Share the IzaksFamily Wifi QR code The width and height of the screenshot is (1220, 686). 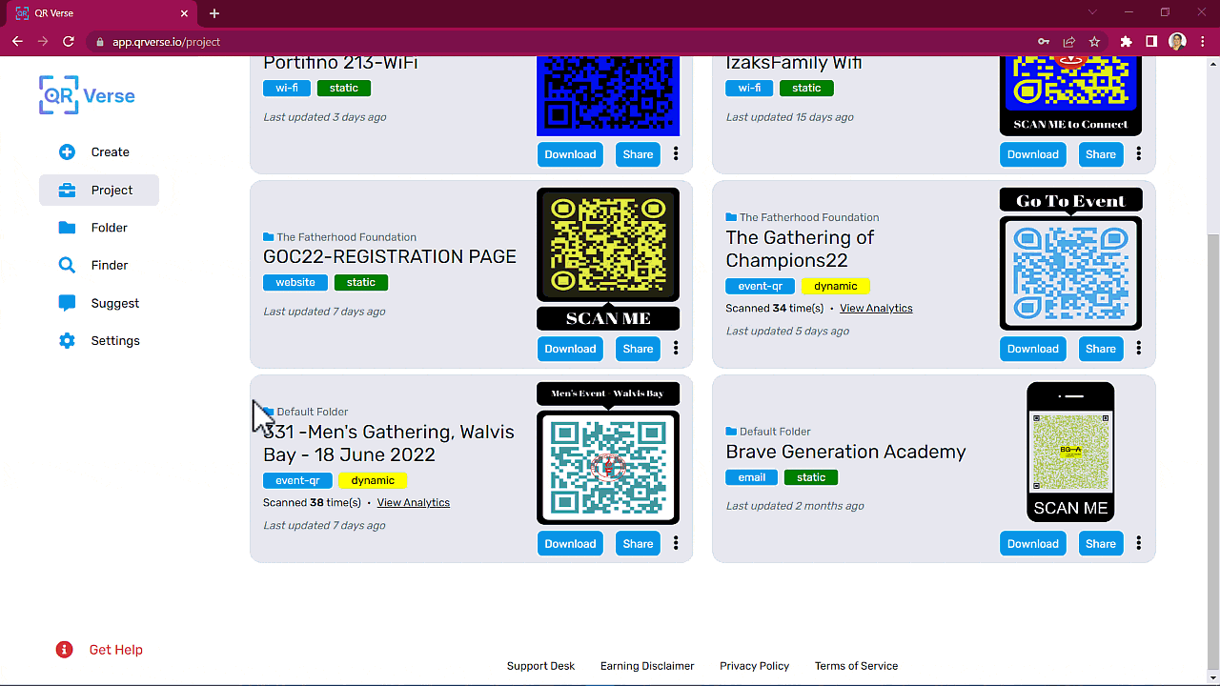tap(1101, 154)
